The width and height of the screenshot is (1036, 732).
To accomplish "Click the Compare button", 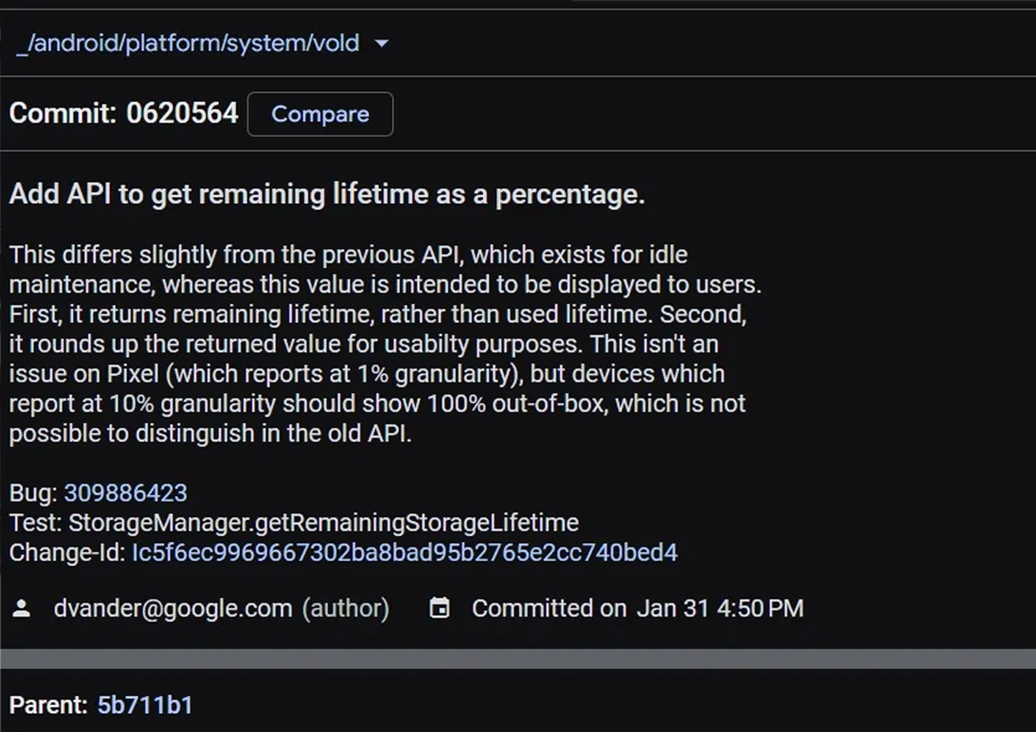I will tap(320, 114).
